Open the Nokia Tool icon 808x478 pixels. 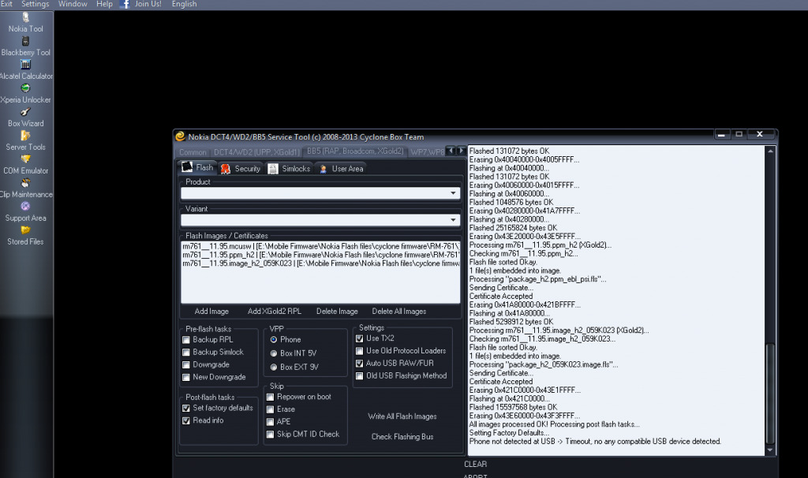(26, 17)
